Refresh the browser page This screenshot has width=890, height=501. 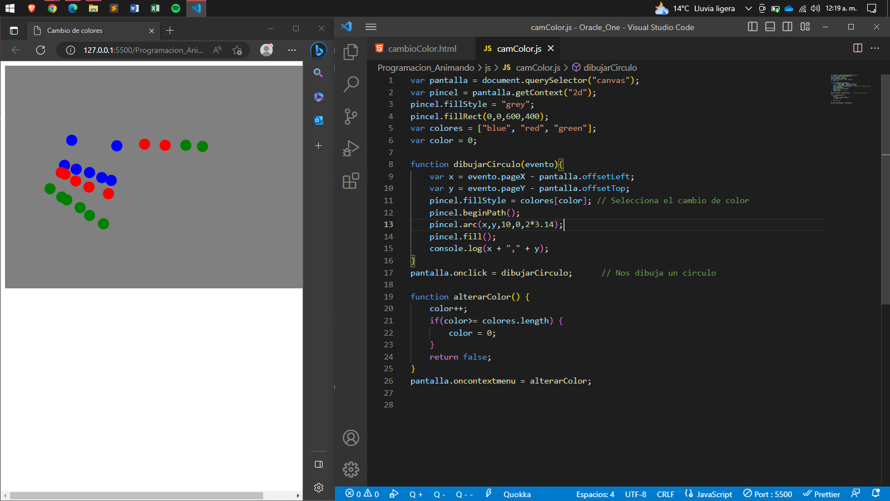(x=40, y=50)
